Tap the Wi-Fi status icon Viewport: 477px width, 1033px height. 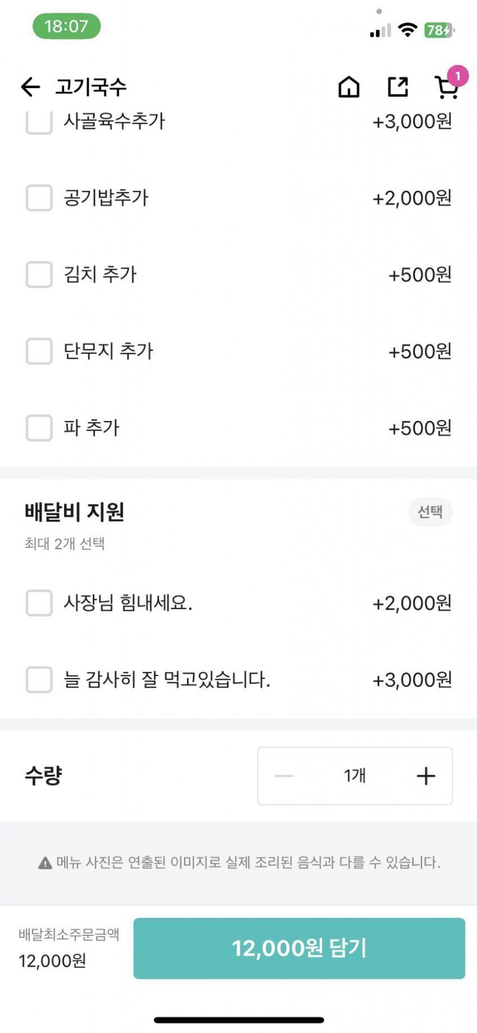(x=407, y=30)
